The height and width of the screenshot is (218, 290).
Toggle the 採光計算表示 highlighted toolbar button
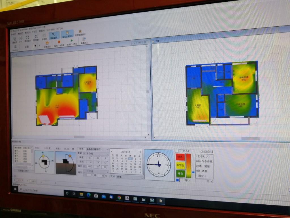67,34
